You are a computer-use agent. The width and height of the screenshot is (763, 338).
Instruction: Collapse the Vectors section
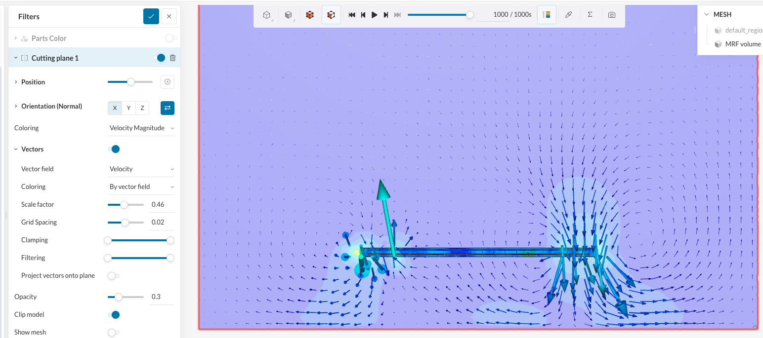click(x=15, y=149)
